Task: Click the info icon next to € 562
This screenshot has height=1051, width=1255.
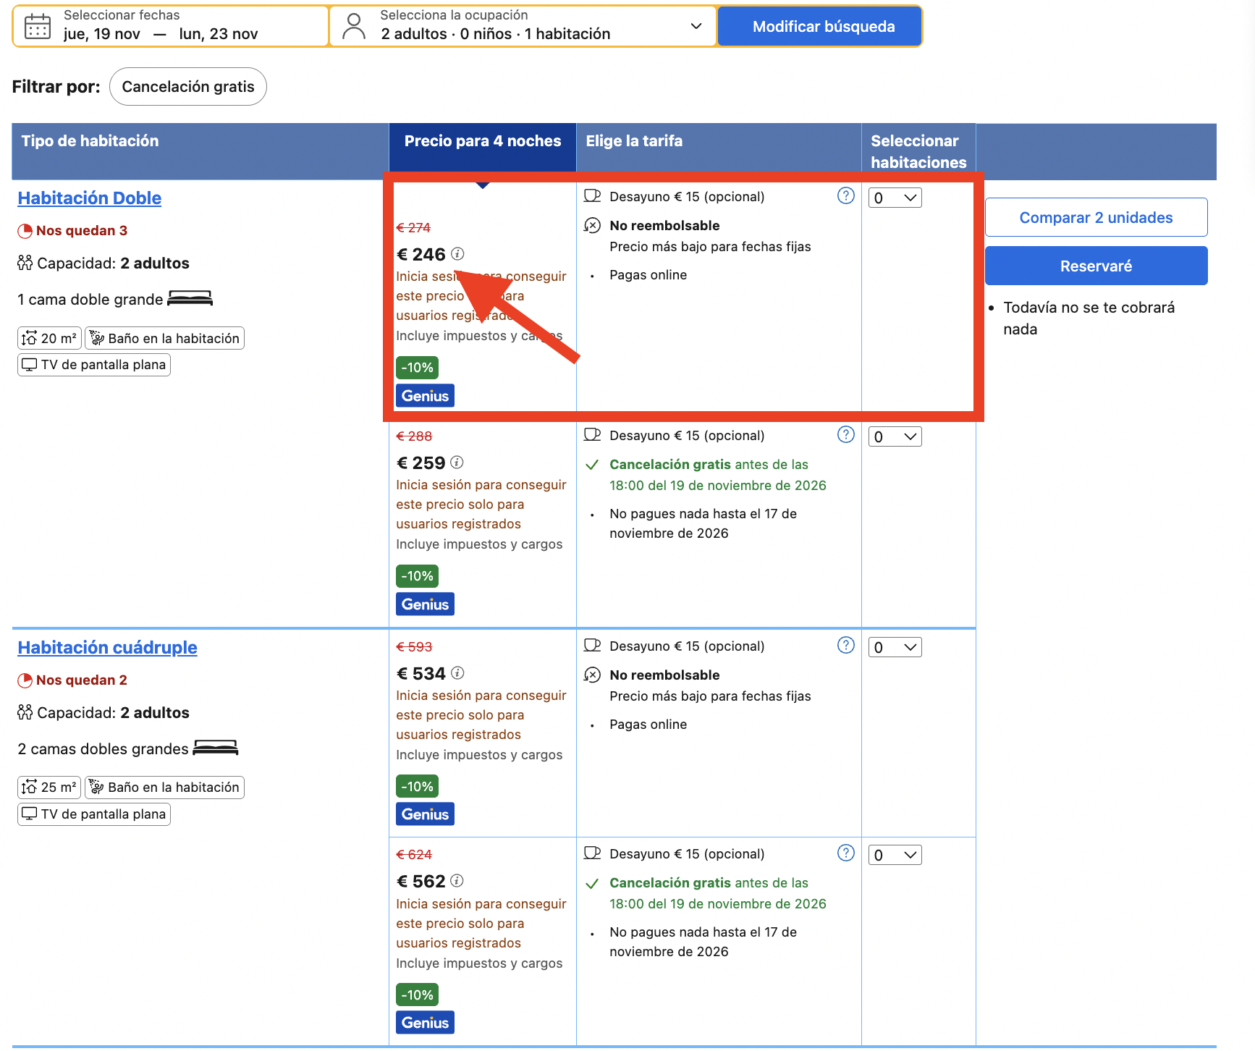Action: point(457,881)
